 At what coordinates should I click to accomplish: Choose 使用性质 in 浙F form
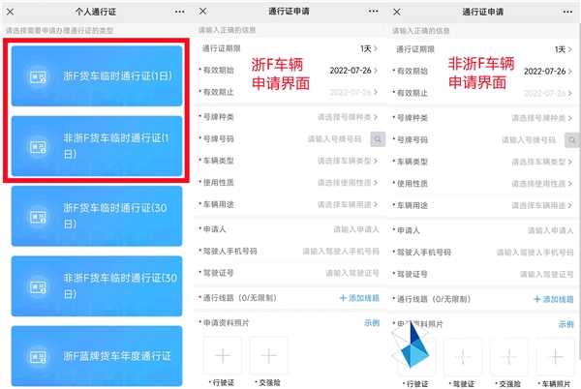(x=290, y=183)
